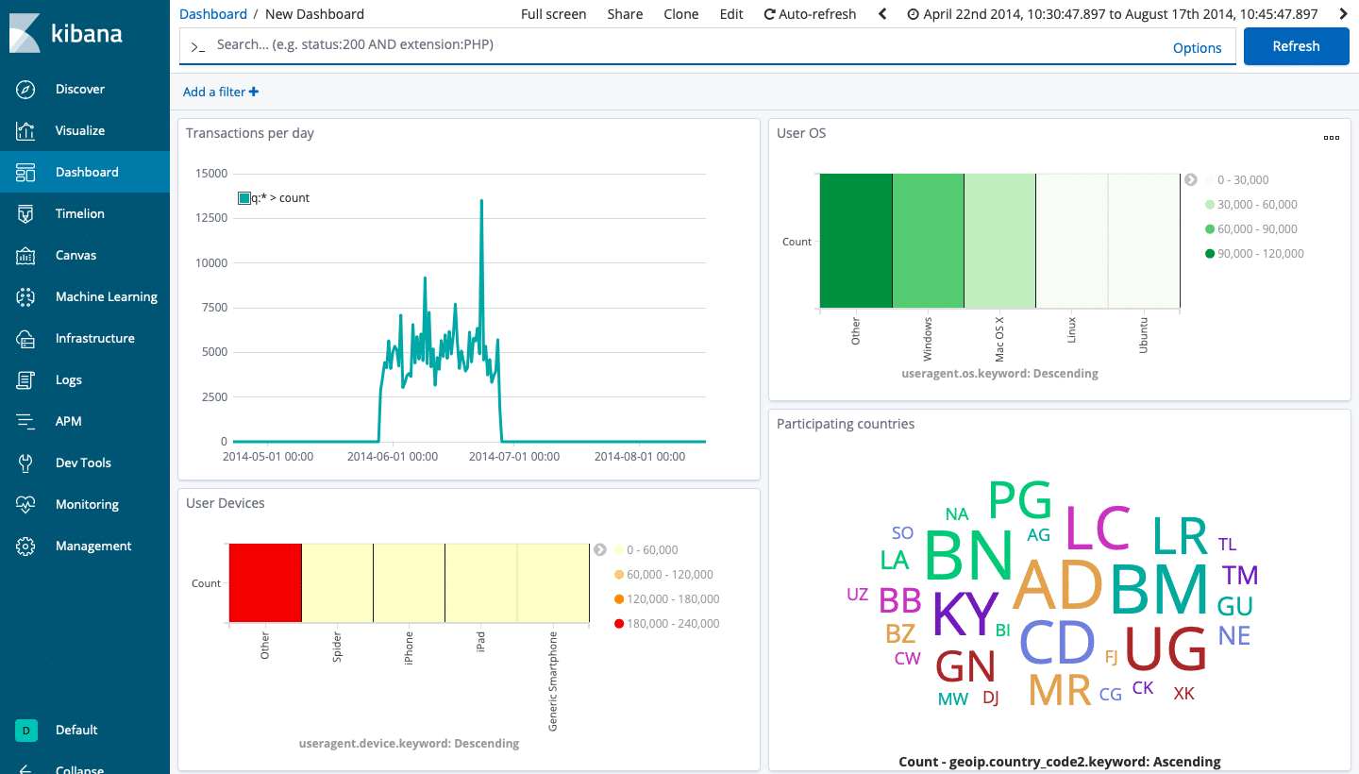Expand the Default space selector
Viewport: 1359px width, 774px height.
(x=26, y=730)
